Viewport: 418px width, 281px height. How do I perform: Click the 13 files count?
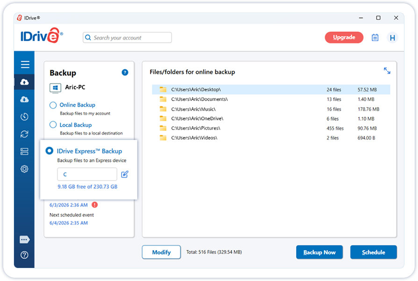pos(334,99)
